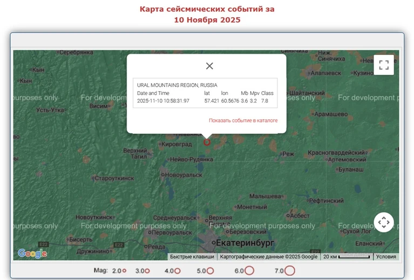Click the magnitude 2.0 legend circle
The width and height of the screenshot is (414, 280).
click(124, 271)
